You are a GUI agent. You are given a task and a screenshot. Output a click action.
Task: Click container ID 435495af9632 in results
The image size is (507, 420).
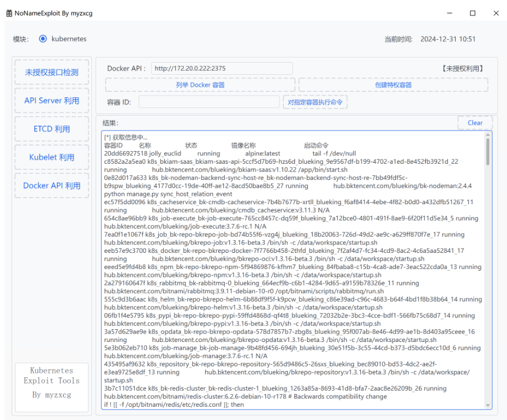tap(125, 364)
